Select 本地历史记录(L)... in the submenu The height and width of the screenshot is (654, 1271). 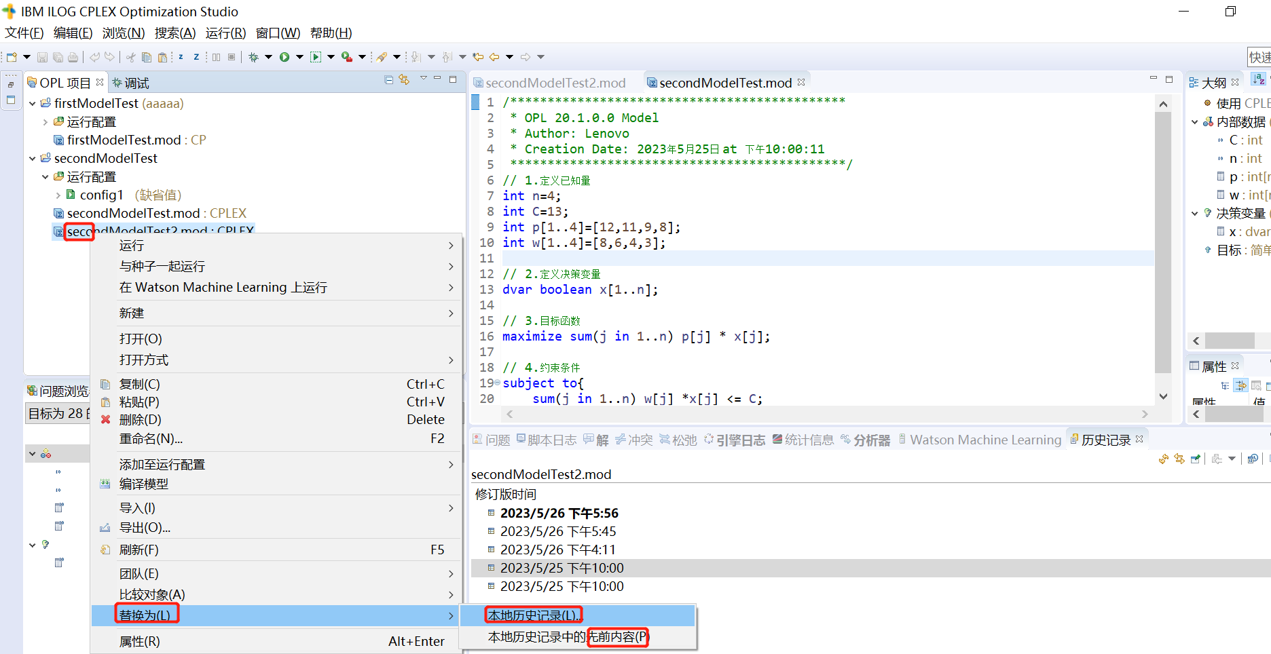[578, 615]
